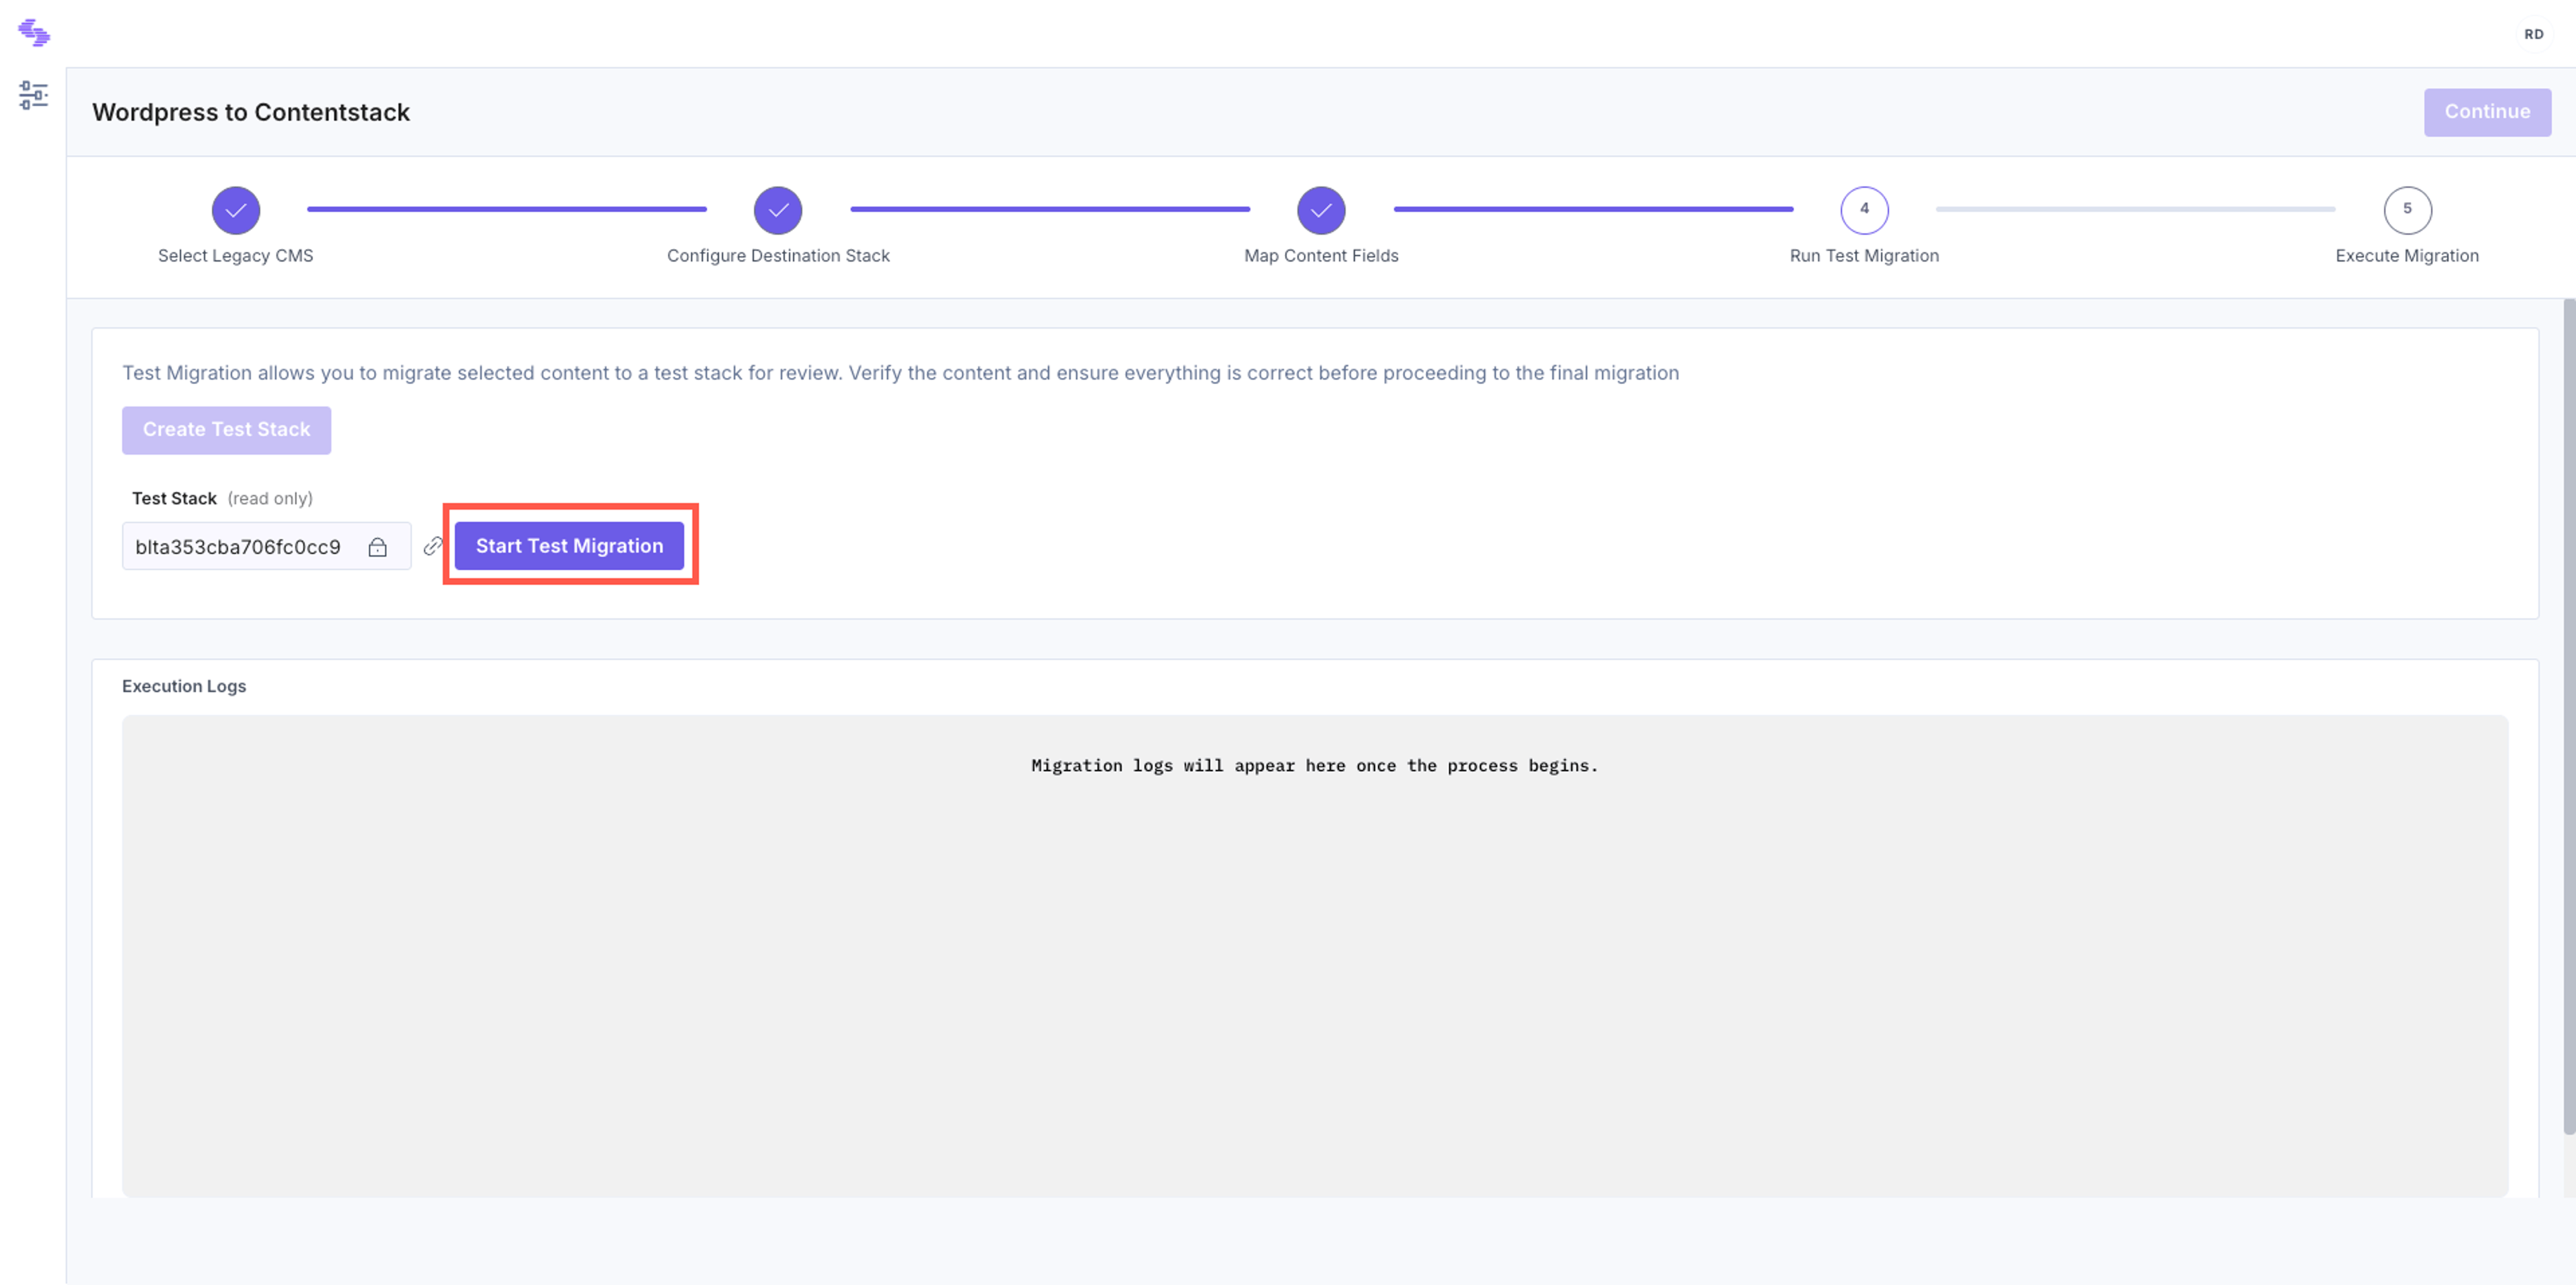The image size is (2576, 1285).
Task: Go to step 5 Execute Migration circle
Action: point(2407,210)
